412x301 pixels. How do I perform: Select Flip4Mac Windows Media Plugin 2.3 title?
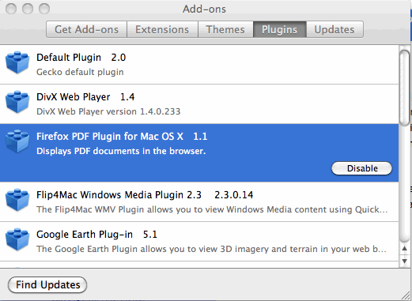[x=145, y=195]
